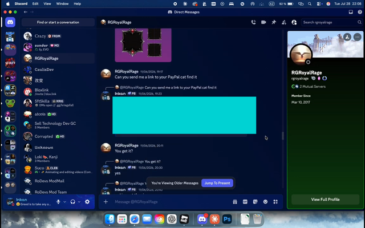
Task: Start a voice call with RGRoyalRage
Action: [x=253, y=22]
